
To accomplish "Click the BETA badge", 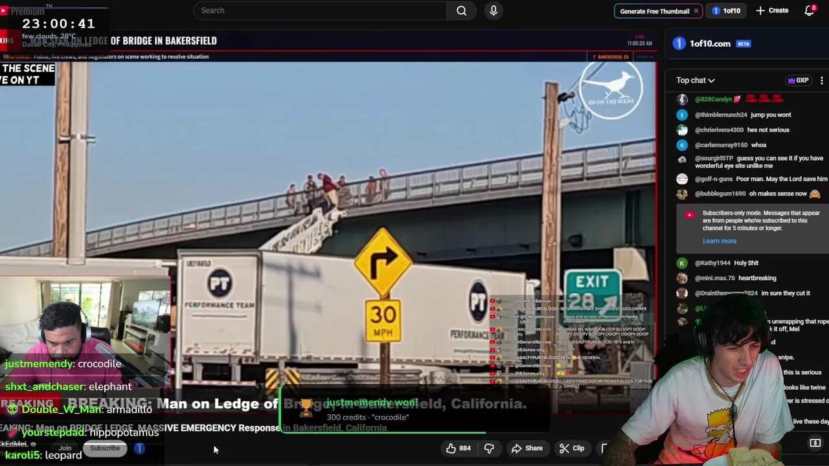I will [x=743, y=44].
